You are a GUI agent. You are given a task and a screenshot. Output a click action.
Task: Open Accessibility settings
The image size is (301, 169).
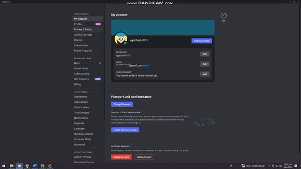[x=87, y=102]
